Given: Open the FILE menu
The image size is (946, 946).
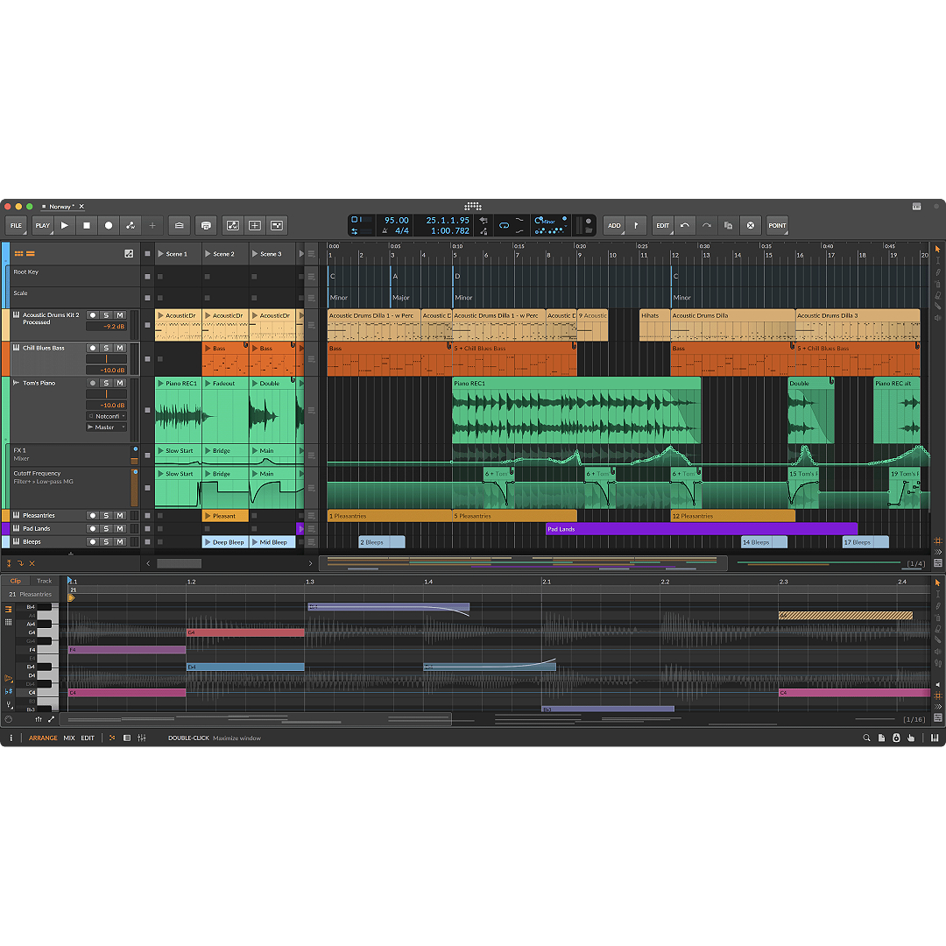Looking at the screenshot, I should pyautogui.click(x=16, y=225).
